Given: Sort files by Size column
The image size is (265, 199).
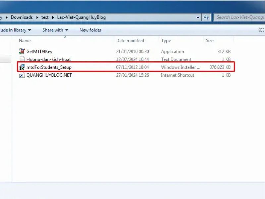Looking at the screenshot, I should coord(210,41).
